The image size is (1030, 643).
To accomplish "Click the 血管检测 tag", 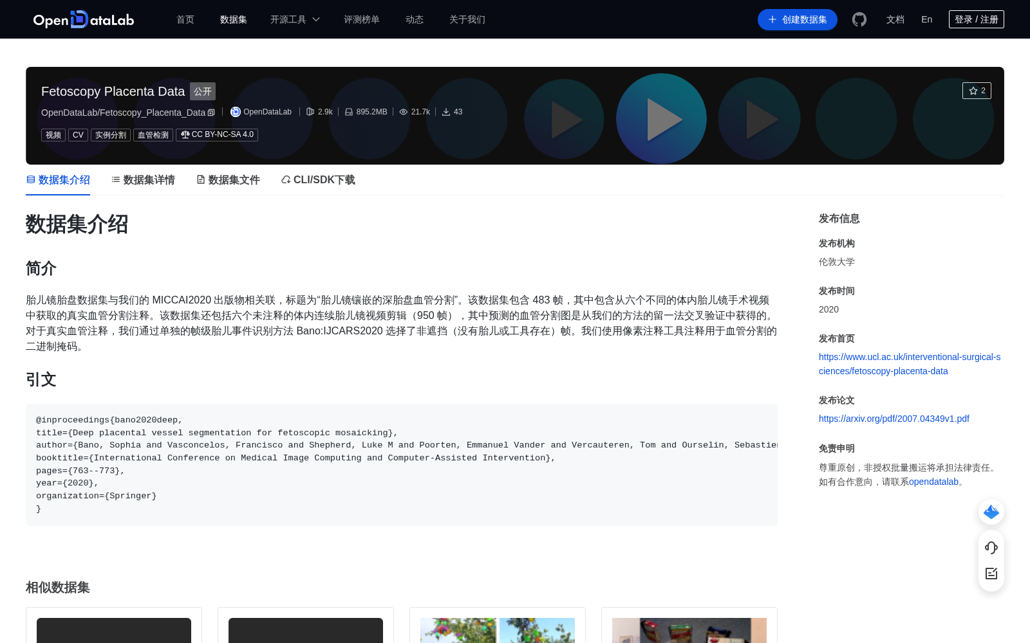I will [x=153, y=135].
